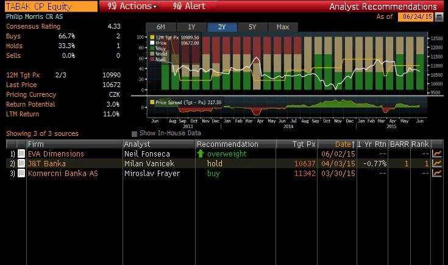The image size is (448, 265).
Task: Select analyst Milan Vanicek
Action: point(149,164)
